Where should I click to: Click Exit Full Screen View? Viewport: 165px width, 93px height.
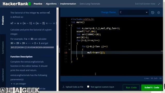tap(145, 4)
